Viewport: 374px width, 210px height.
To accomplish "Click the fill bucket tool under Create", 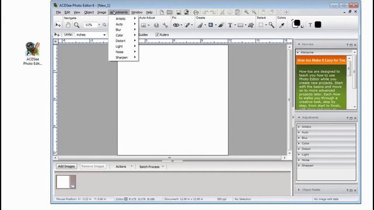I will click(x=210, y=24).
